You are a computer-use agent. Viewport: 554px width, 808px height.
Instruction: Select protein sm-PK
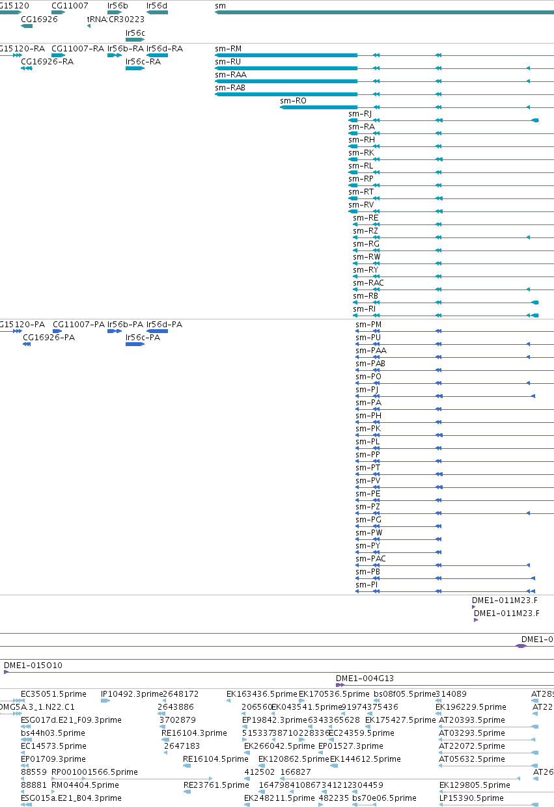coord(454,435)
